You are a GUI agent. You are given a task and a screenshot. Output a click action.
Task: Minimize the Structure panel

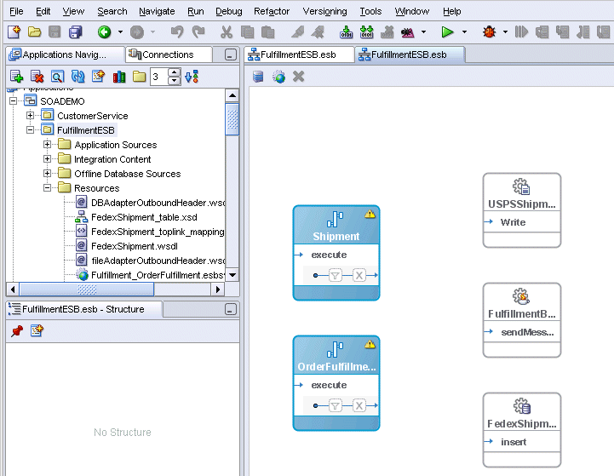pos(231,309)
